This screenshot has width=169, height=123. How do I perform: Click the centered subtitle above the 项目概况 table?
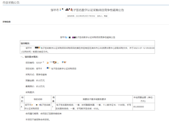click(87, 37)
